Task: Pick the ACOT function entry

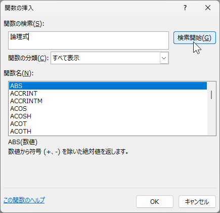Action: click(108, 124)
